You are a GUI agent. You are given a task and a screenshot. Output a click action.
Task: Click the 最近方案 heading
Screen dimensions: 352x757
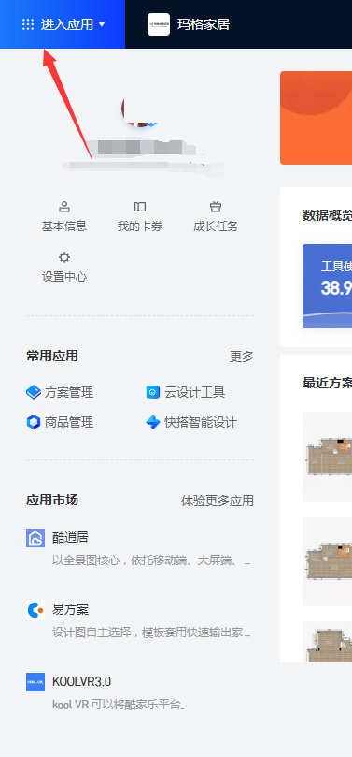pos(327,383)
